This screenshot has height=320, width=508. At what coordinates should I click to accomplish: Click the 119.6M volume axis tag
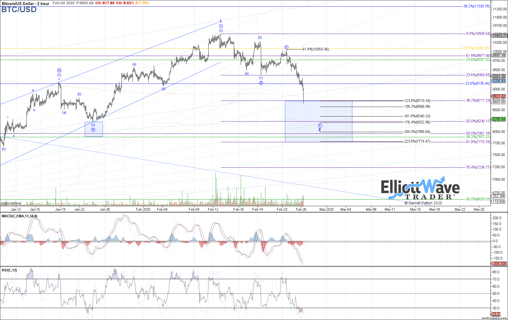pyautogui.click(x=498, y=202)
